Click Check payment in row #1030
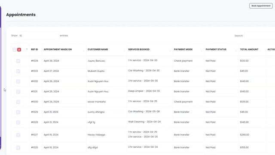The image size is (275, 155). point(183,102)
